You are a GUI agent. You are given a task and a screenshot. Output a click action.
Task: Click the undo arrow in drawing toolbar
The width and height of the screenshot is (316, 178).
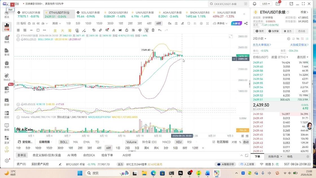click(160, 30)
